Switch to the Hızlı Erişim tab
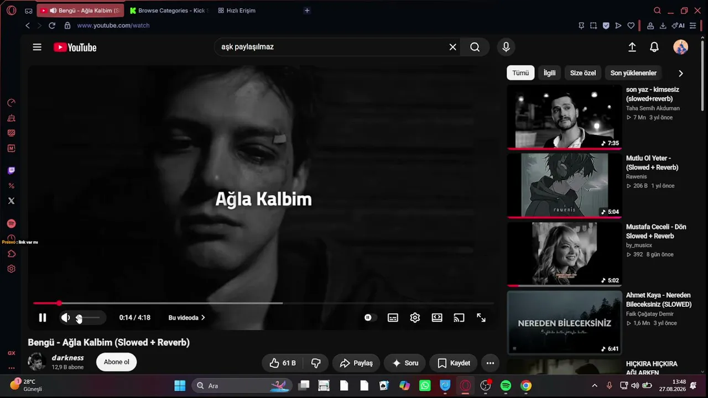Screen dimensions: 708x398 click(x=237, y=11)
